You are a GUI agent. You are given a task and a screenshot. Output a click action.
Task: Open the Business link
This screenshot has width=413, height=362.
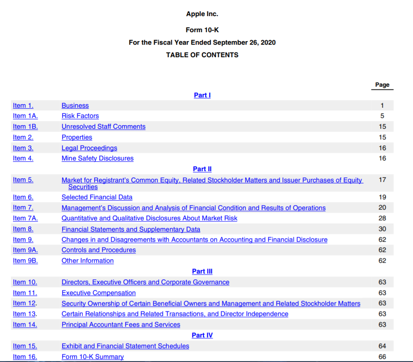(x=75, y=105)
